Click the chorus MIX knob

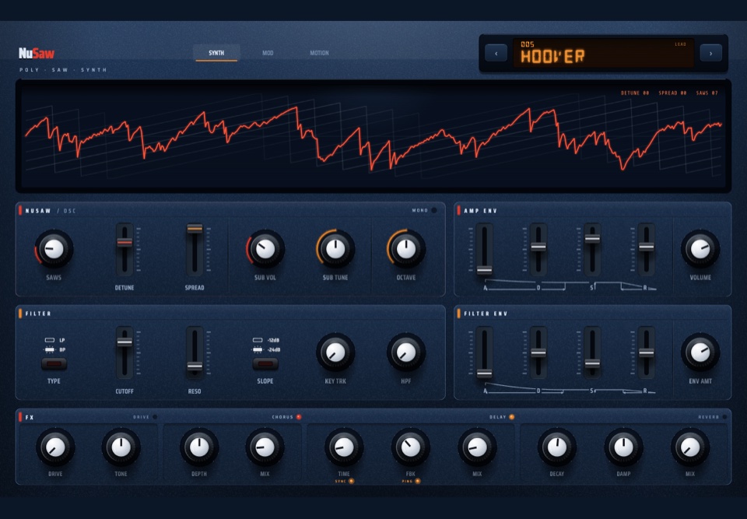pyautogui.click(x=265, y=447)
